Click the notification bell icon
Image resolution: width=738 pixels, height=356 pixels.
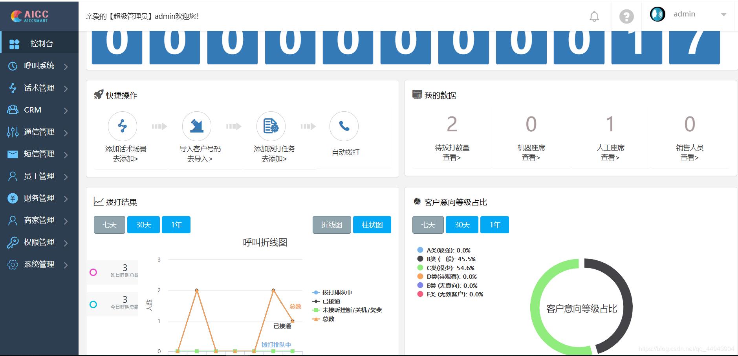coord(594,16)
